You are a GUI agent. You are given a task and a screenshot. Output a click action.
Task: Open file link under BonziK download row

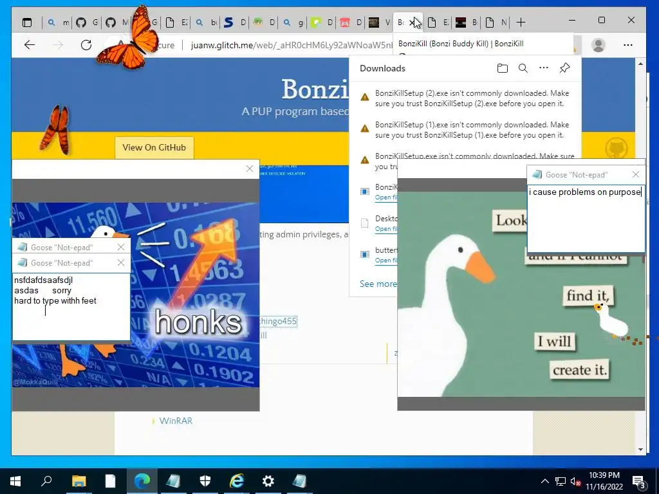point(386,197)
